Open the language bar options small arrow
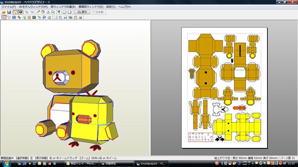This screenshot has width=298, height=167. pos(249,164)
